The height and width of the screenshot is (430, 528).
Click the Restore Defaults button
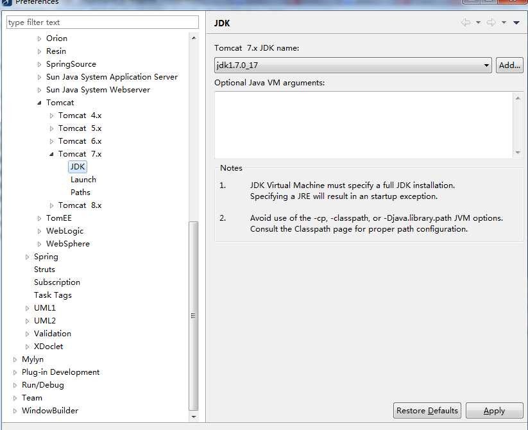[x=427, y=411]
